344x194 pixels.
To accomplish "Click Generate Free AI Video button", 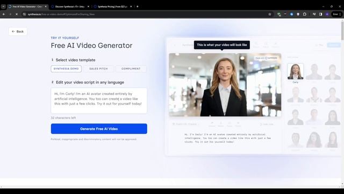I will coord(99,129).
